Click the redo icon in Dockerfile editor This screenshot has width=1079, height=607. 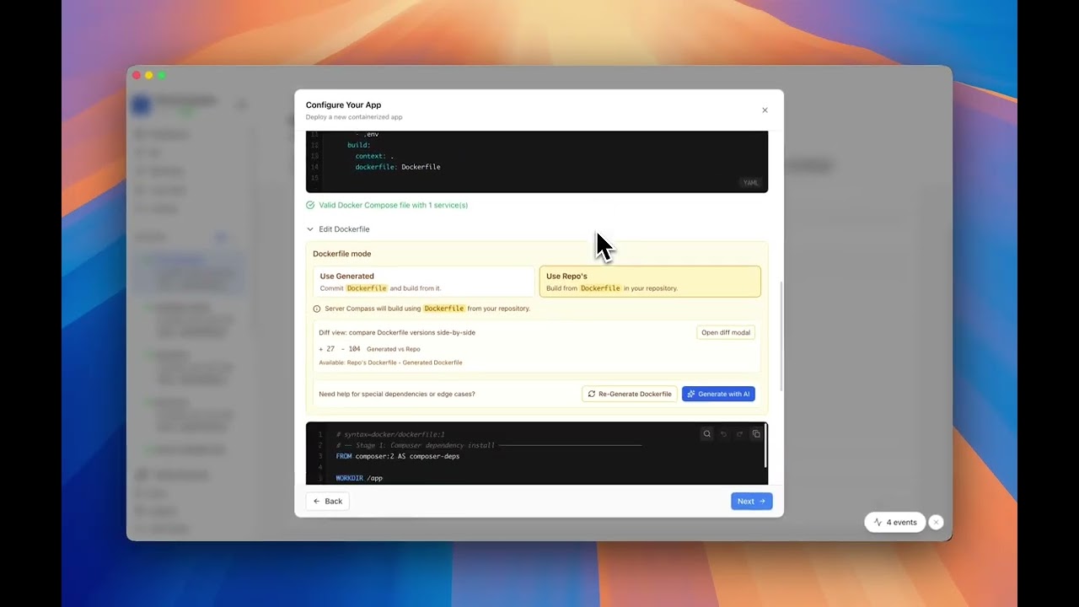(x=739, y=434)
